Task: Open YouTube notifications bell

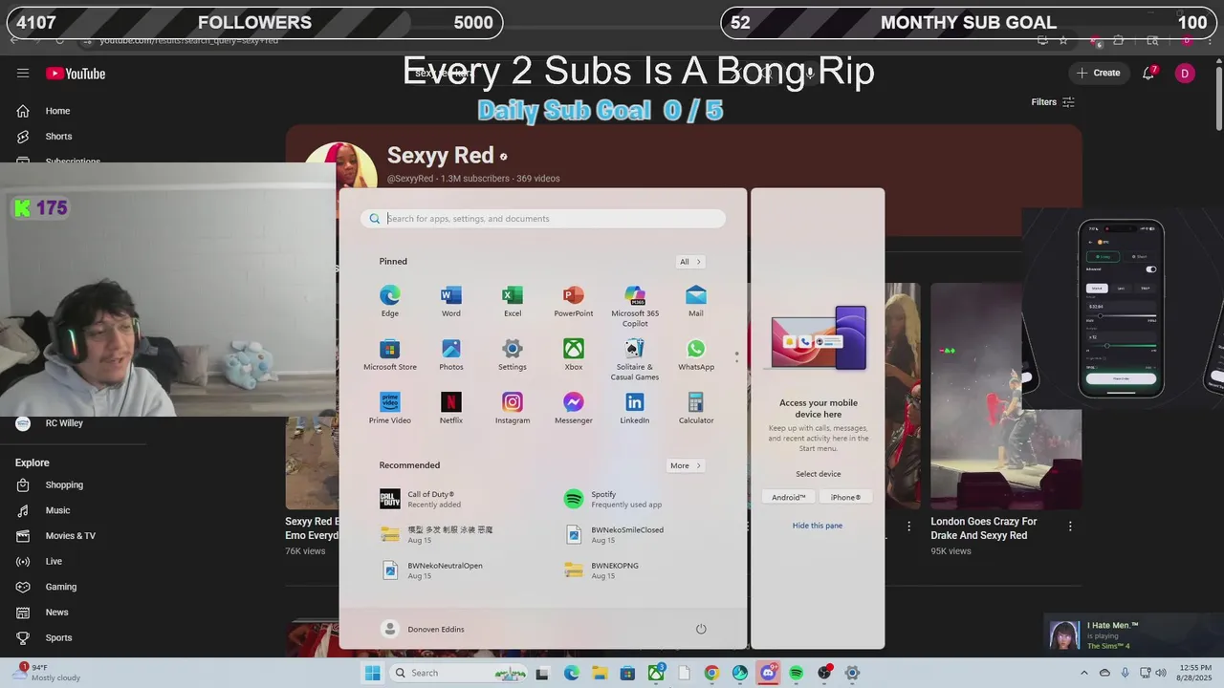Action: (x=1149, y=73)
